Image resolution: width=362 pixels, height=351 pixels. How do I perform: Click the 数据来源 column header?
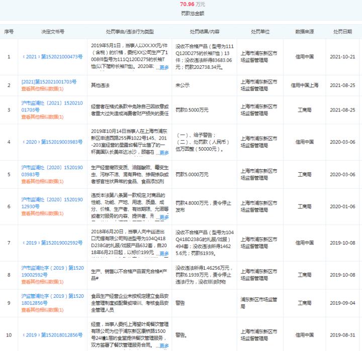305,32
